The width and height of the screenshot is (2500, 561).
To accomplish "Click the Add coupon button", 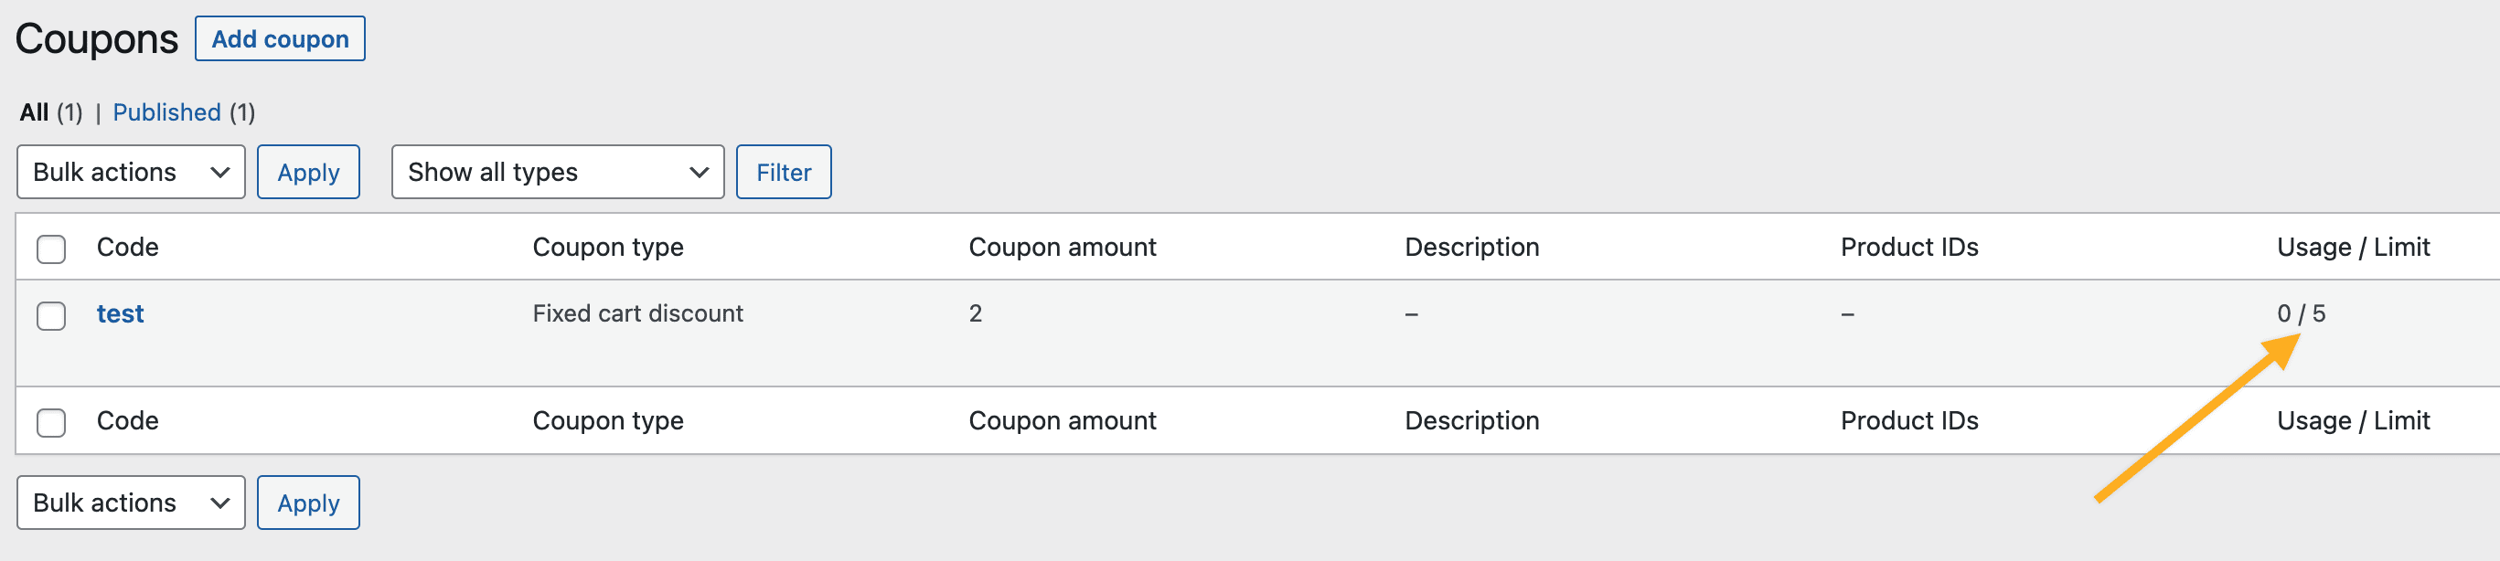I will point(280,38).
